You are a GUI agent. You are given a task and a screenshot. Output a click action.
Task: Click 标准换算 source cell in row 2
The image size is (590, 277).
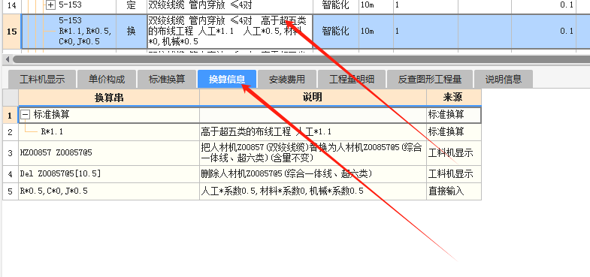click(454, 132)
